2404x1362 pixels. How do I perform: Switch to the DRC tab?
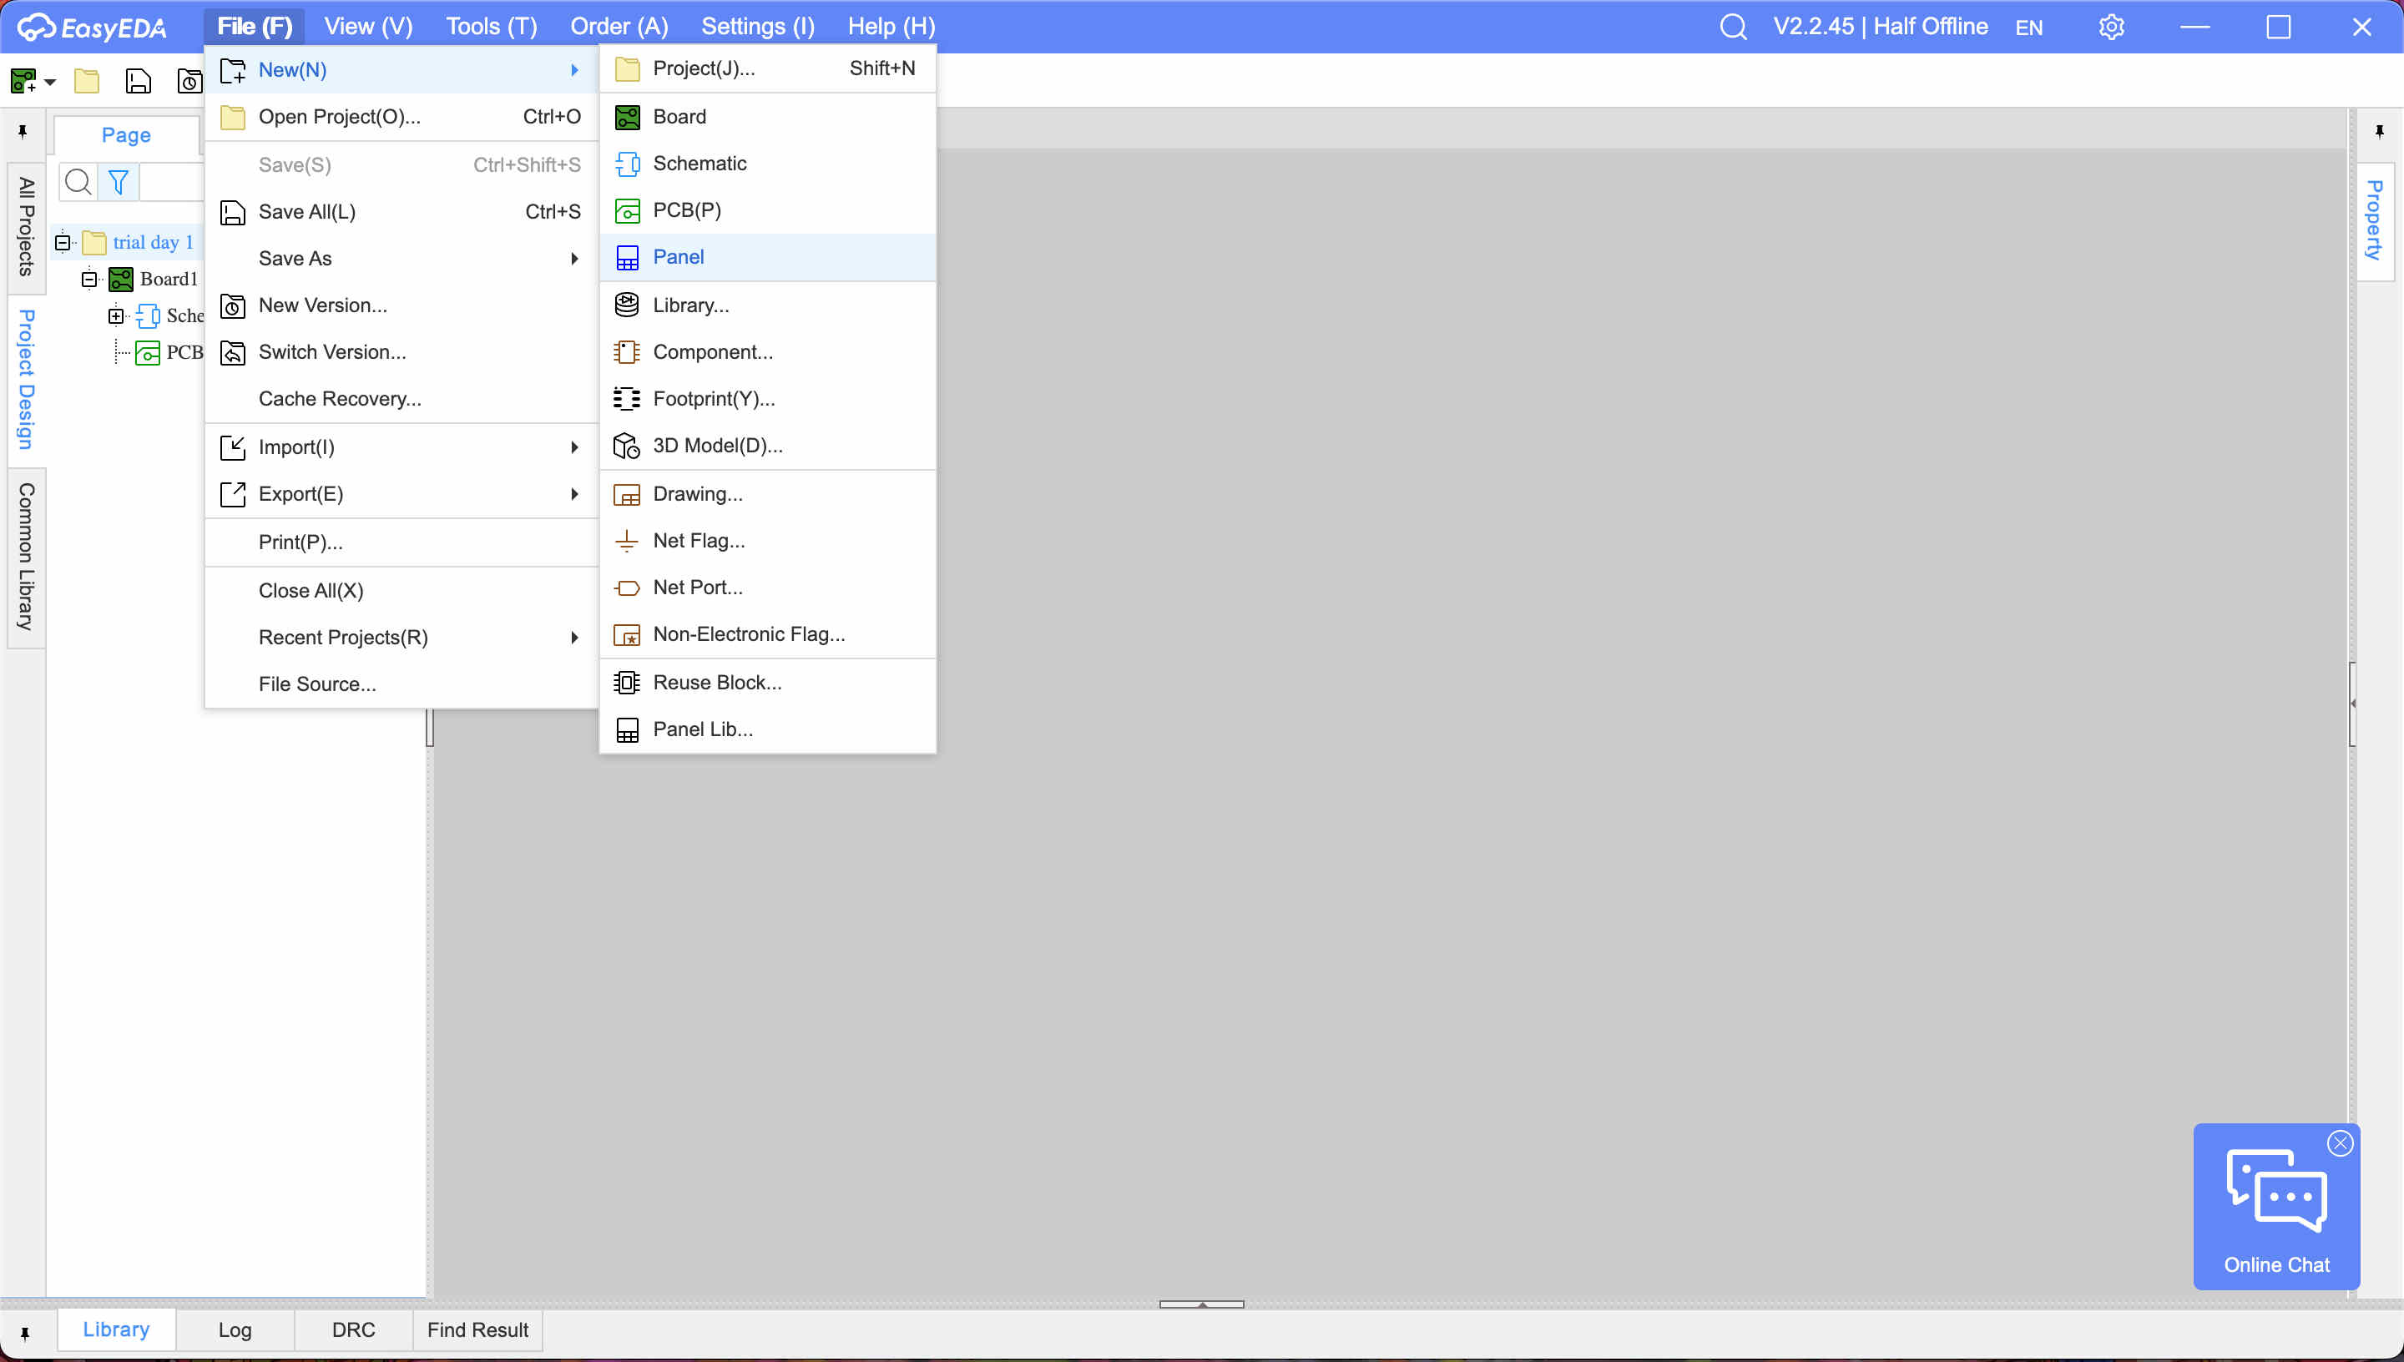click(352, 1329)
